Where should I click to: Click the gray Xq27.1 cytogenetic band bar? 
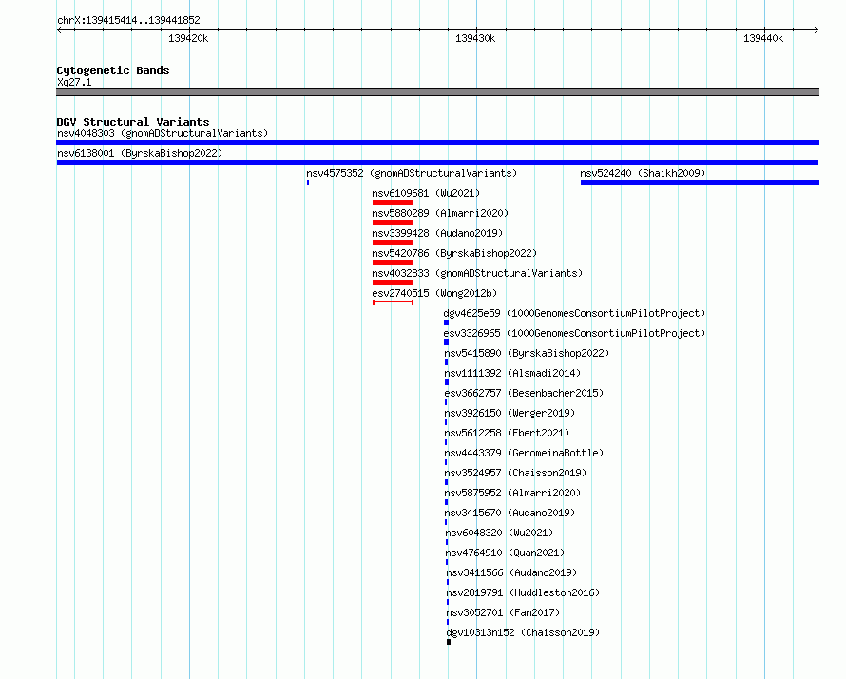(x=437, y=92)
